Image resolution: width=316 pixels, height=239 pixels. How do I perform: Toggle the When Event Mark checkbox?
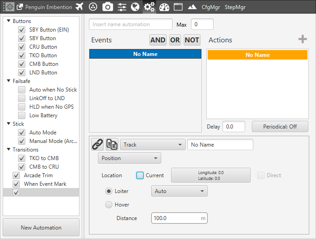(16, 184)
